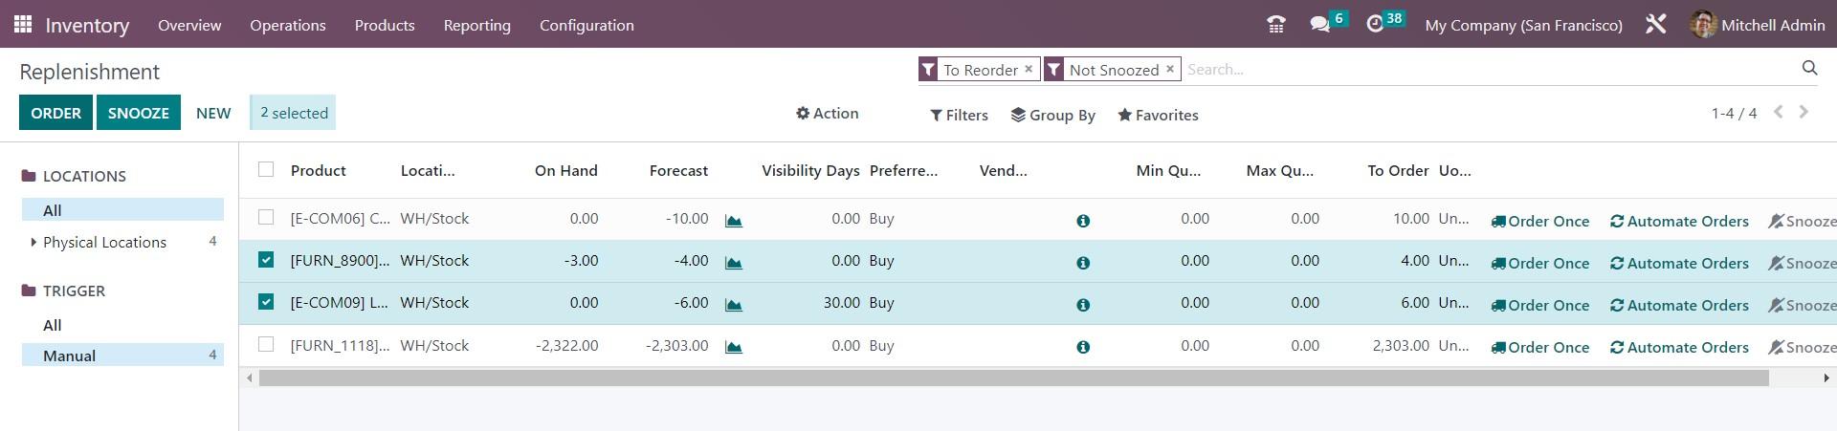Click the scrollbar left arrow
This screenshot has height=431, width=1837.
(x=250, y=377)
